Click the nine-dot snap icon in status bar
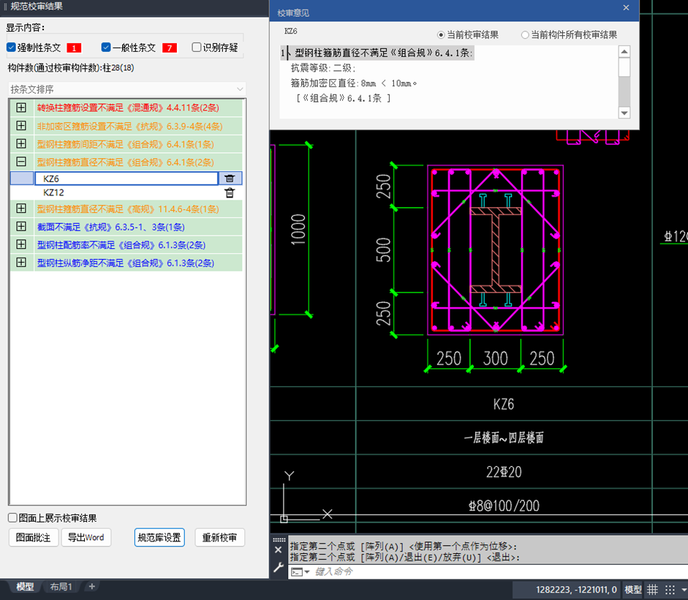 pyautogui.click(x=670, y=590)
